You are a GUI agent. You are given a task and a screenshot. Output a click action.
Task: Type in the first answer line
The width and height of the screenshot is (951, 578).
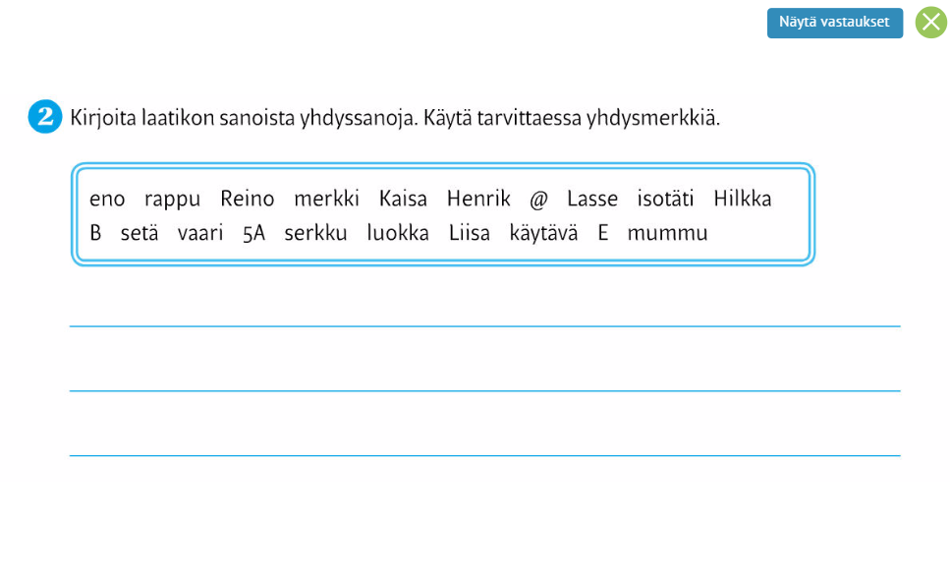click(x=484, y=311)
